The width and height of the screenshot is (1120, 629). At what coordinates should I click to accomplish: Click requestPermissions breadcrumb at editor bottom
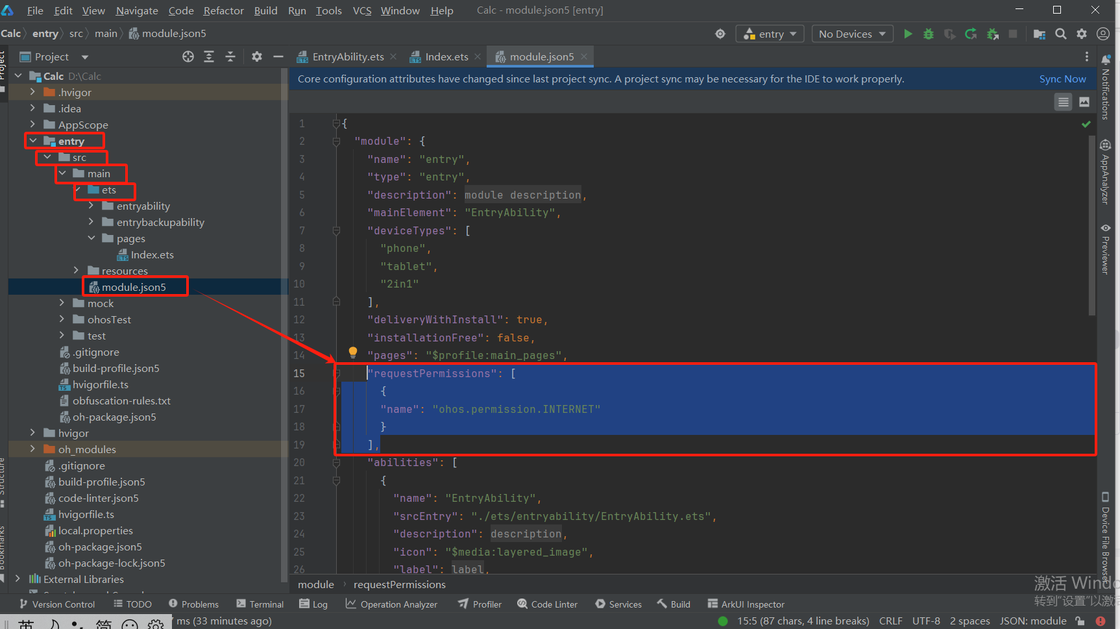tap(400, 584)
